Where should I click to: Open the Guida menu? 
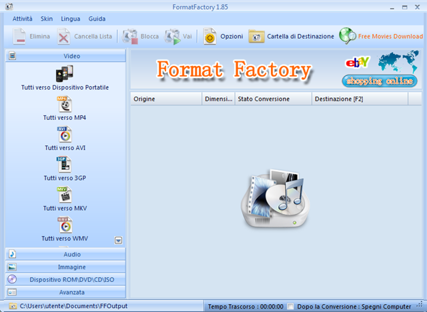point(97,19)
